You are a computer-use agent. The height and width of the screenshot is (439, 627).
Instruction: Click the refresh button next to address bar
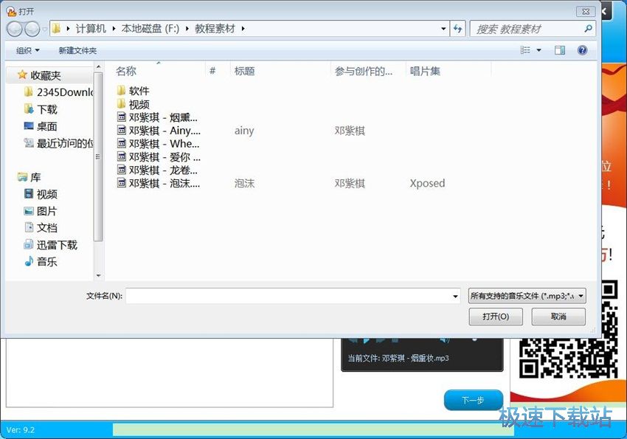click(457, 29)
